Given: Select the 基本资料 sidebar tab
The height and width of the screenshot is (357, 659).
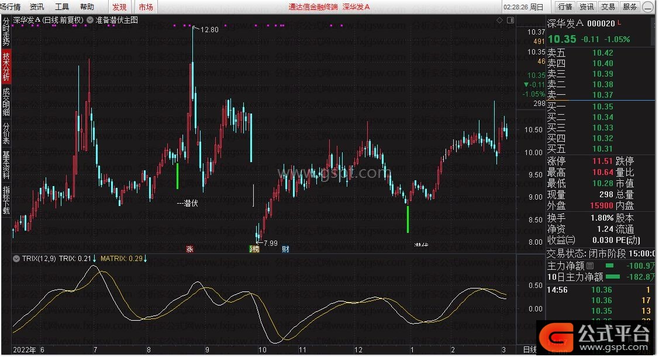Looking at the screenshot, I should pyautogui.click(x=6, y=165).
